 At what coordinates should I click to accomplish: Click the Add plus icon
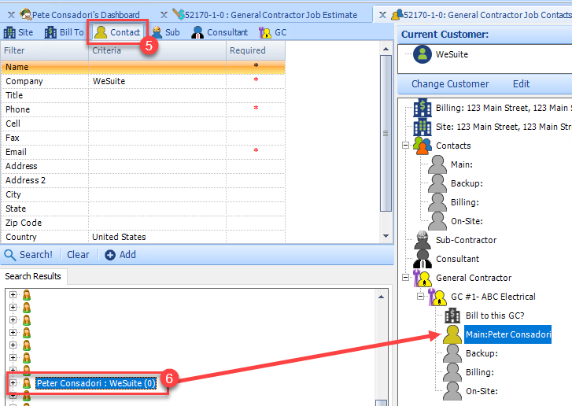pos(110,255)
